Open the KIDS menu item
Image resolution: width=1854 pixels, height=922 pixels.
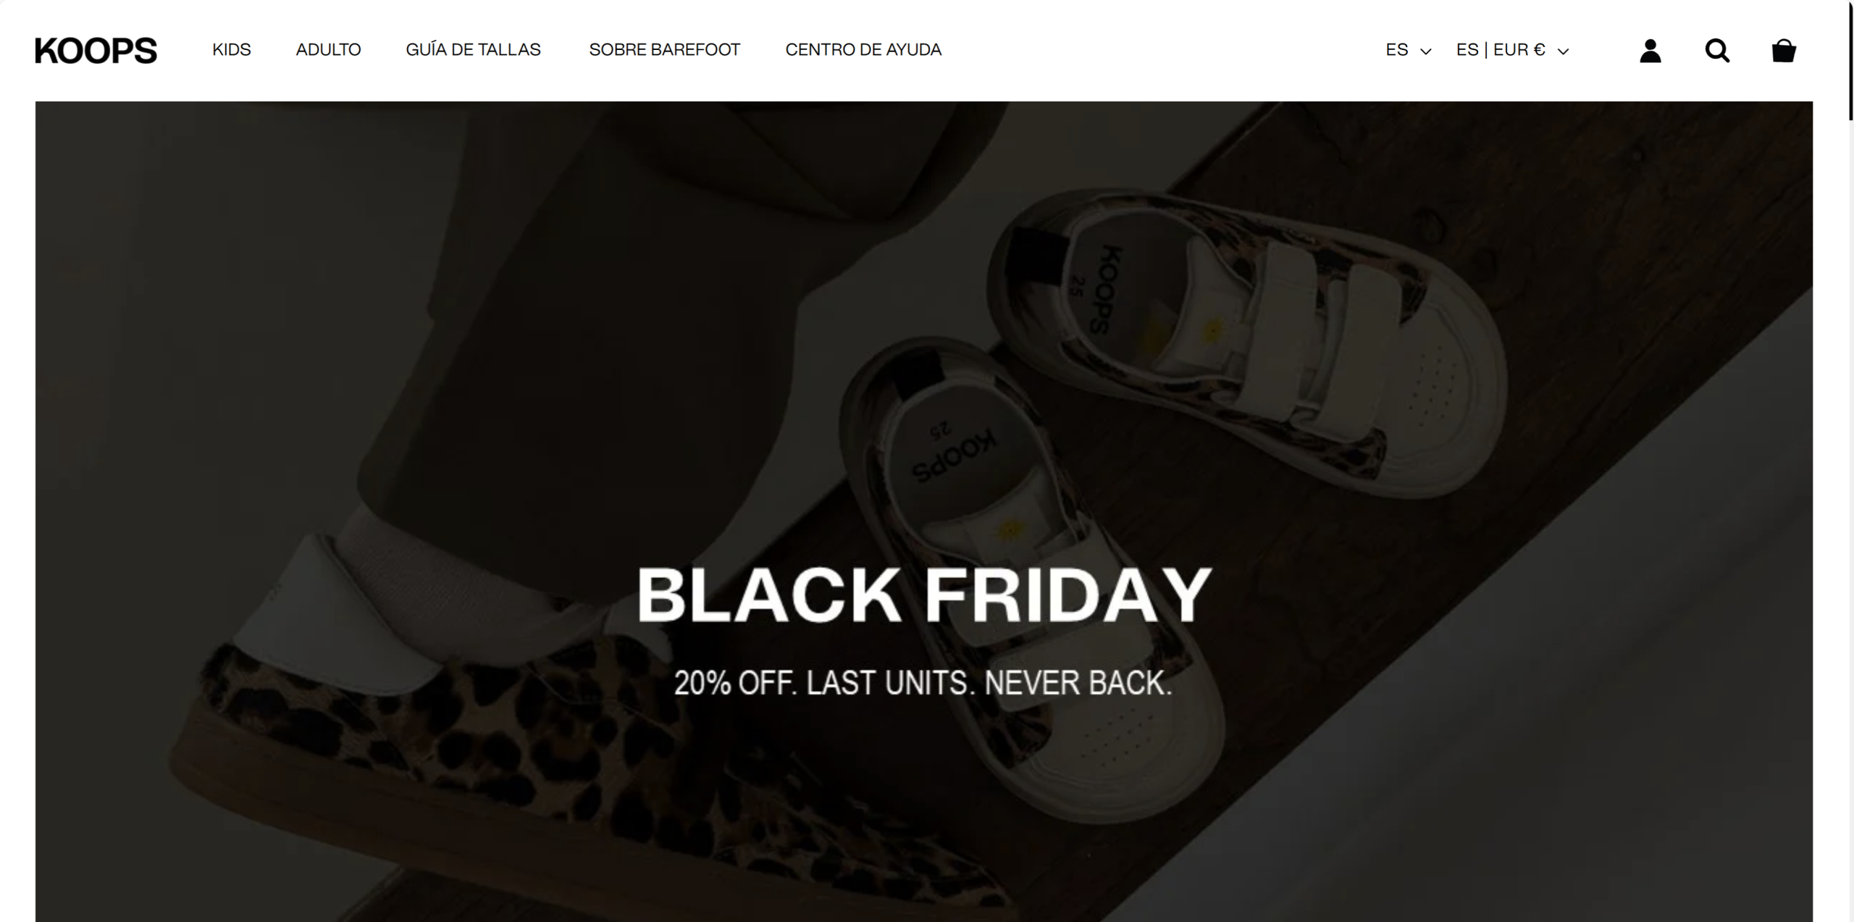tap(232, 50)
